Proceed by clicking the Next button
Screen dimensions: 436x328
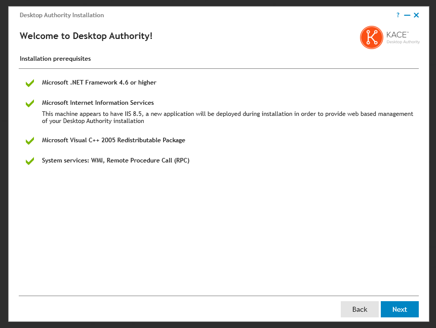(x=400, y=309)
